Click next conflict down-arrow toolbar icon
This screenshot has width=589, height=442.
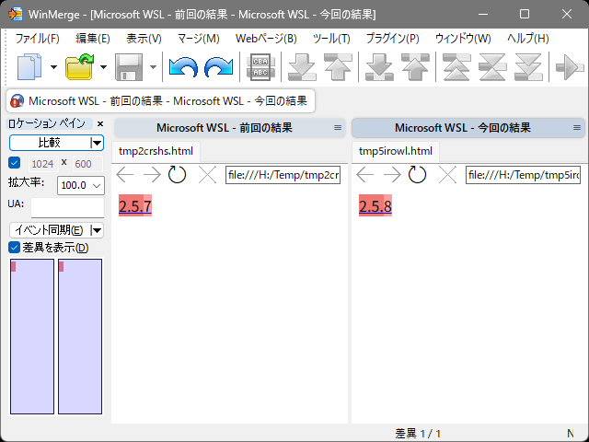[379, 67]
